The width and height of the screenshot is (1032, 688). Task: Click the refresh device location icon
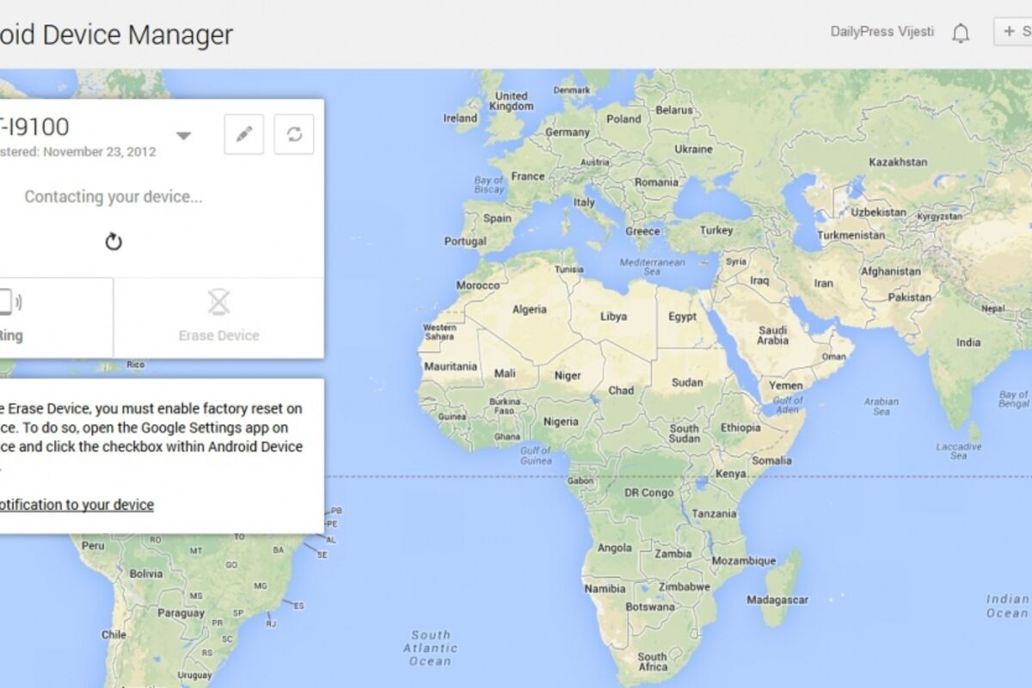point(294,135)
